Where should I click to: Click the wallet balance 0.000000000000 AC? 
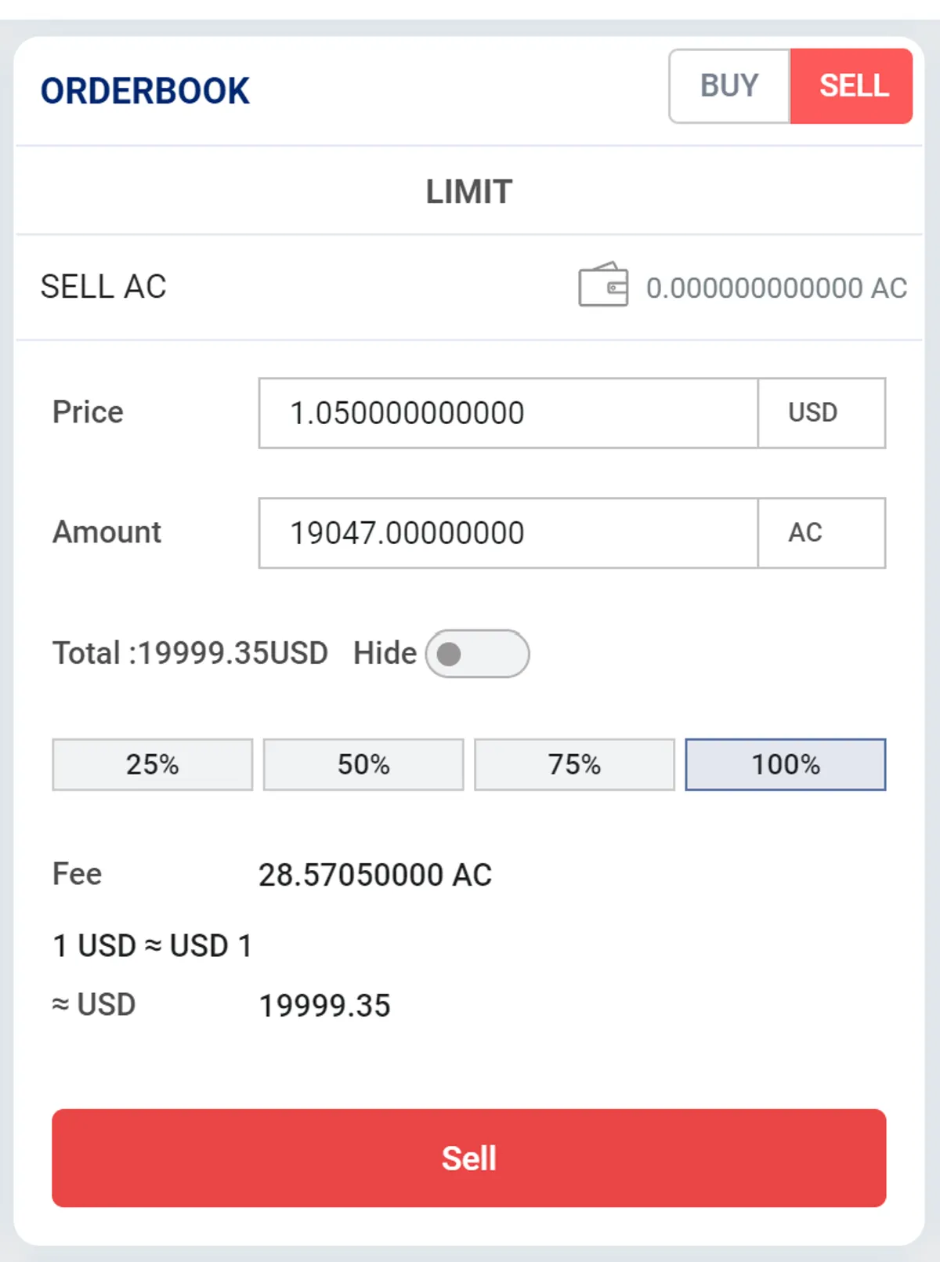tap(776, 288)
